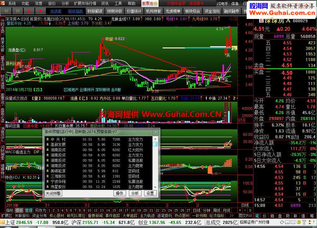
Task: Click the yellow upload badge status icon
Action: tap(298, 222)
